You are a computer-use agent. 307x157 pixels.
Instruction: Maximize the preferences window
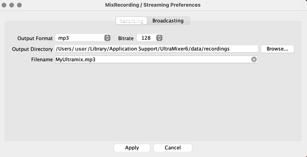[20, 5]
